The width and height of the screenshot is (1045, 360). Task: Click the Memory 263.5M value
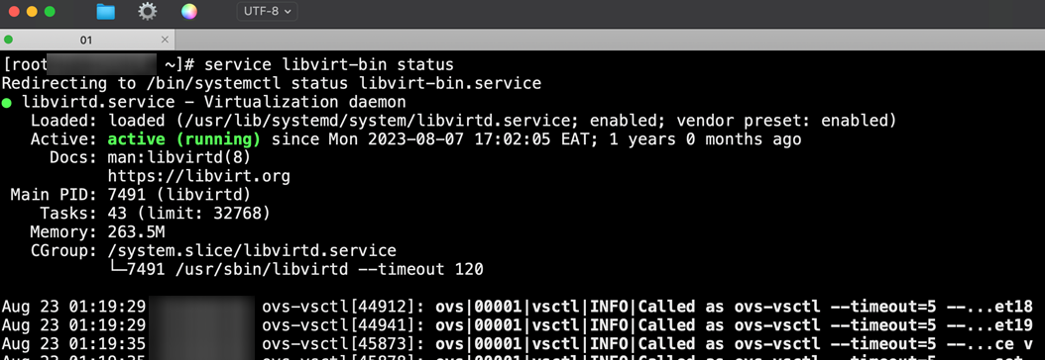136,232
